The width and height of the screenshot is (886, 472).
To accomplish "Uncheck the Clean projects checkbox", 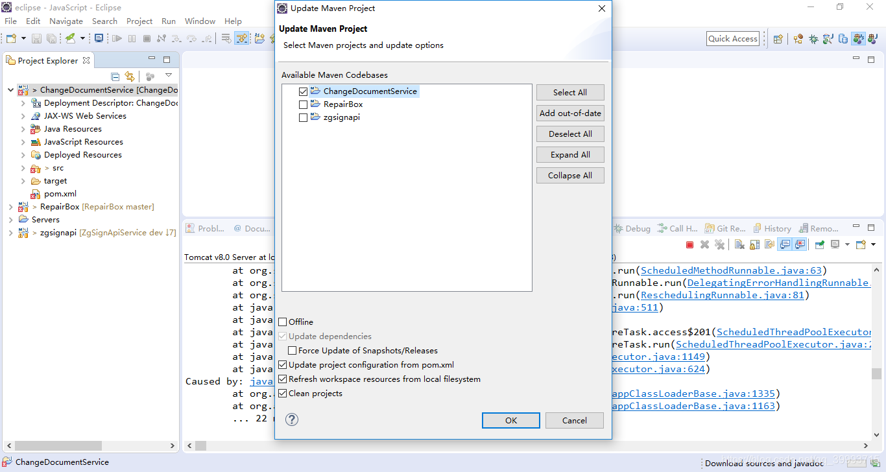I will (x=282, y=393).
